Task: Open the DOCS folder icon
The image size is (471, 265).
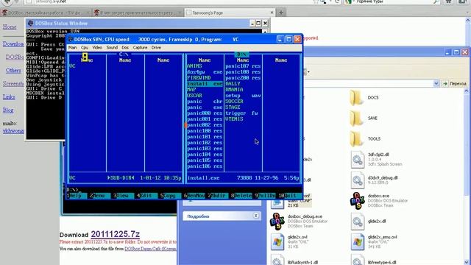Action: (x=356, y=98)
